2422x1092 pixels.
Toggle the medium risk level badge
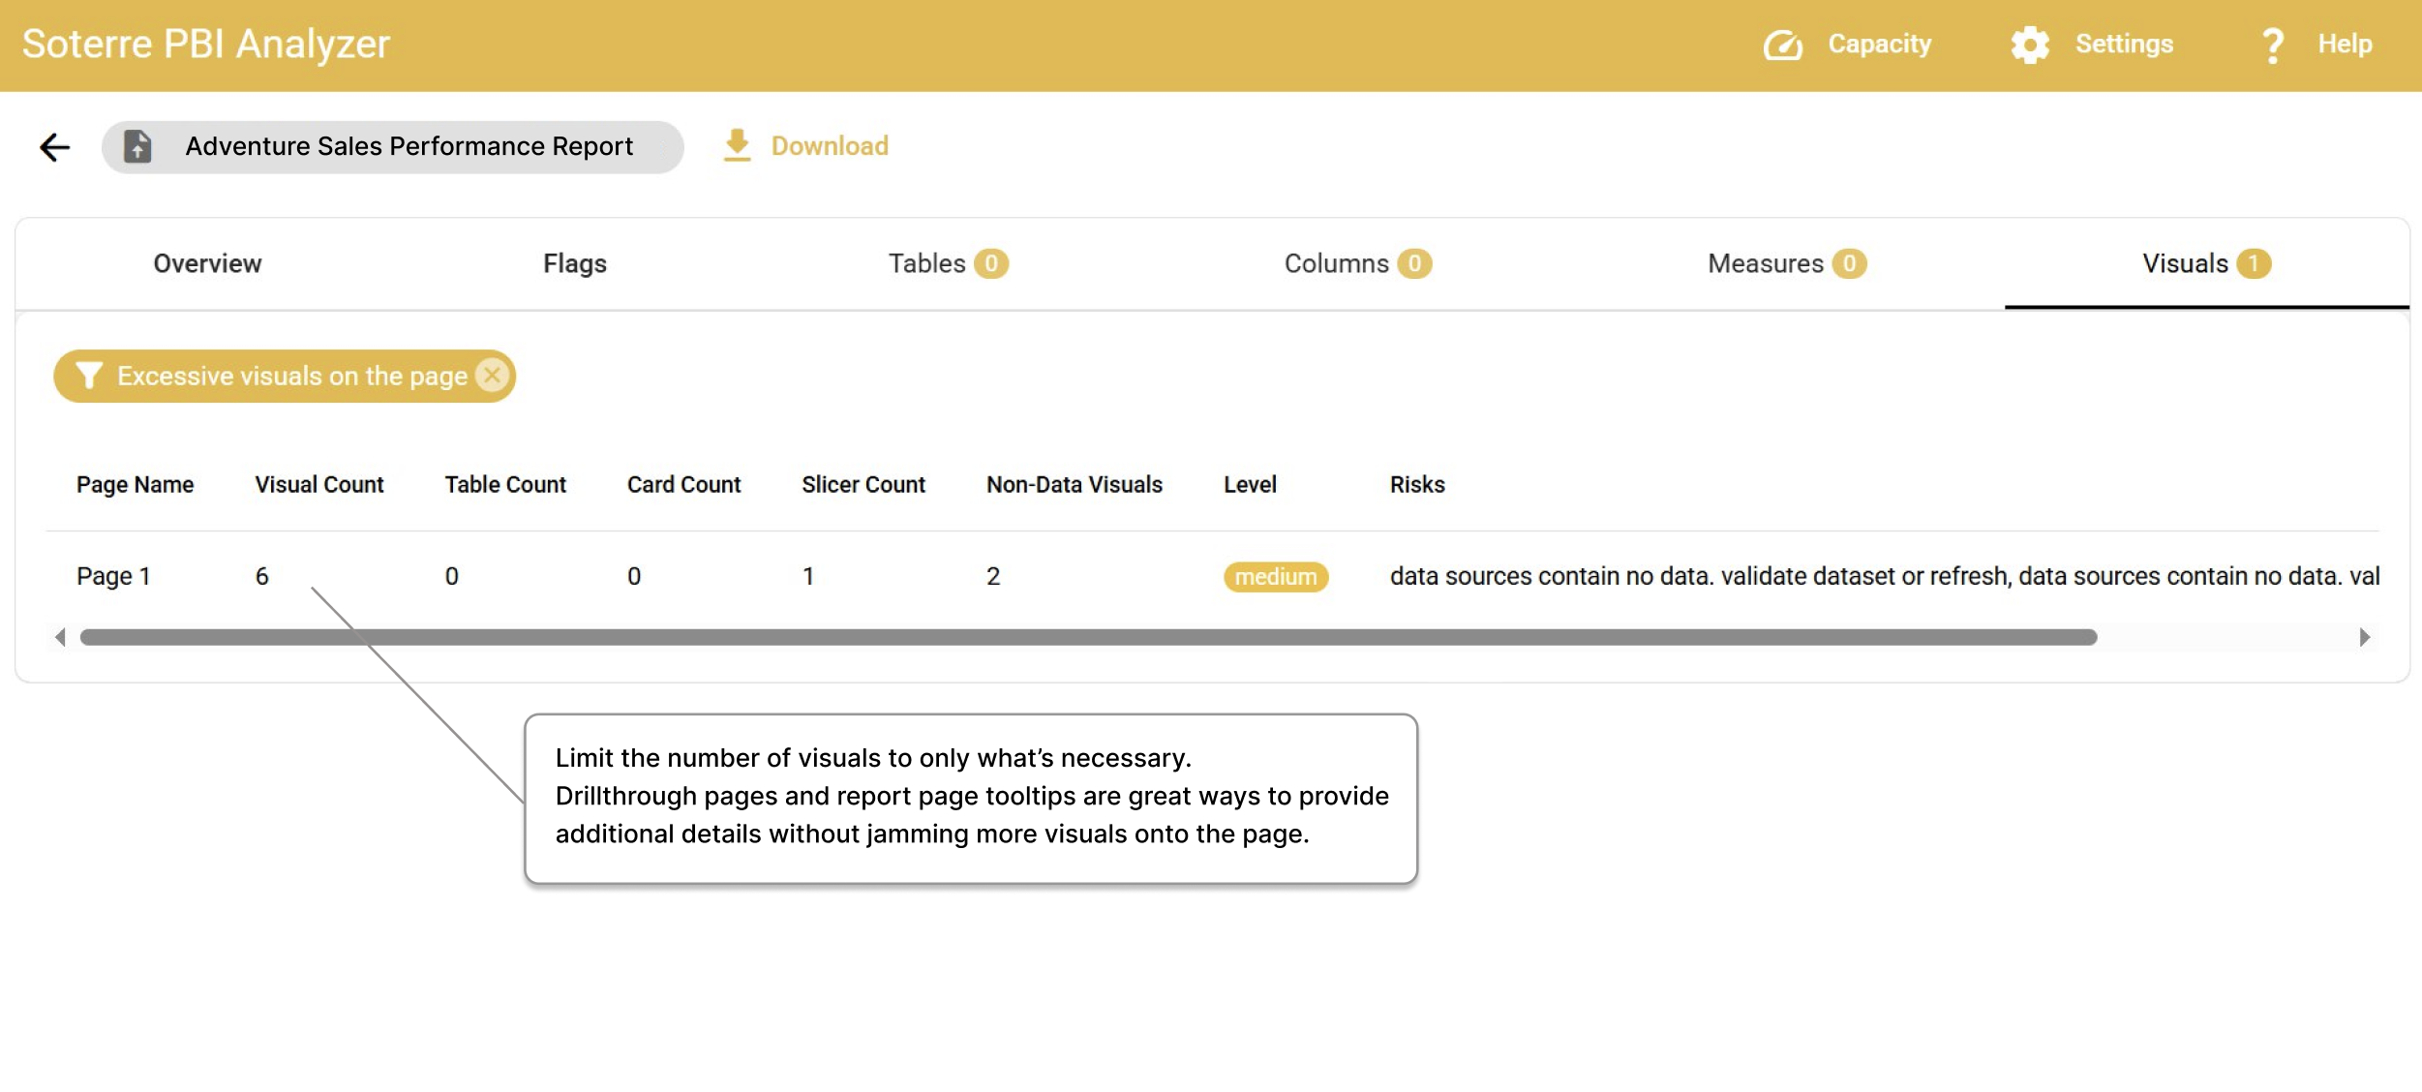(x=1276, y=576)
